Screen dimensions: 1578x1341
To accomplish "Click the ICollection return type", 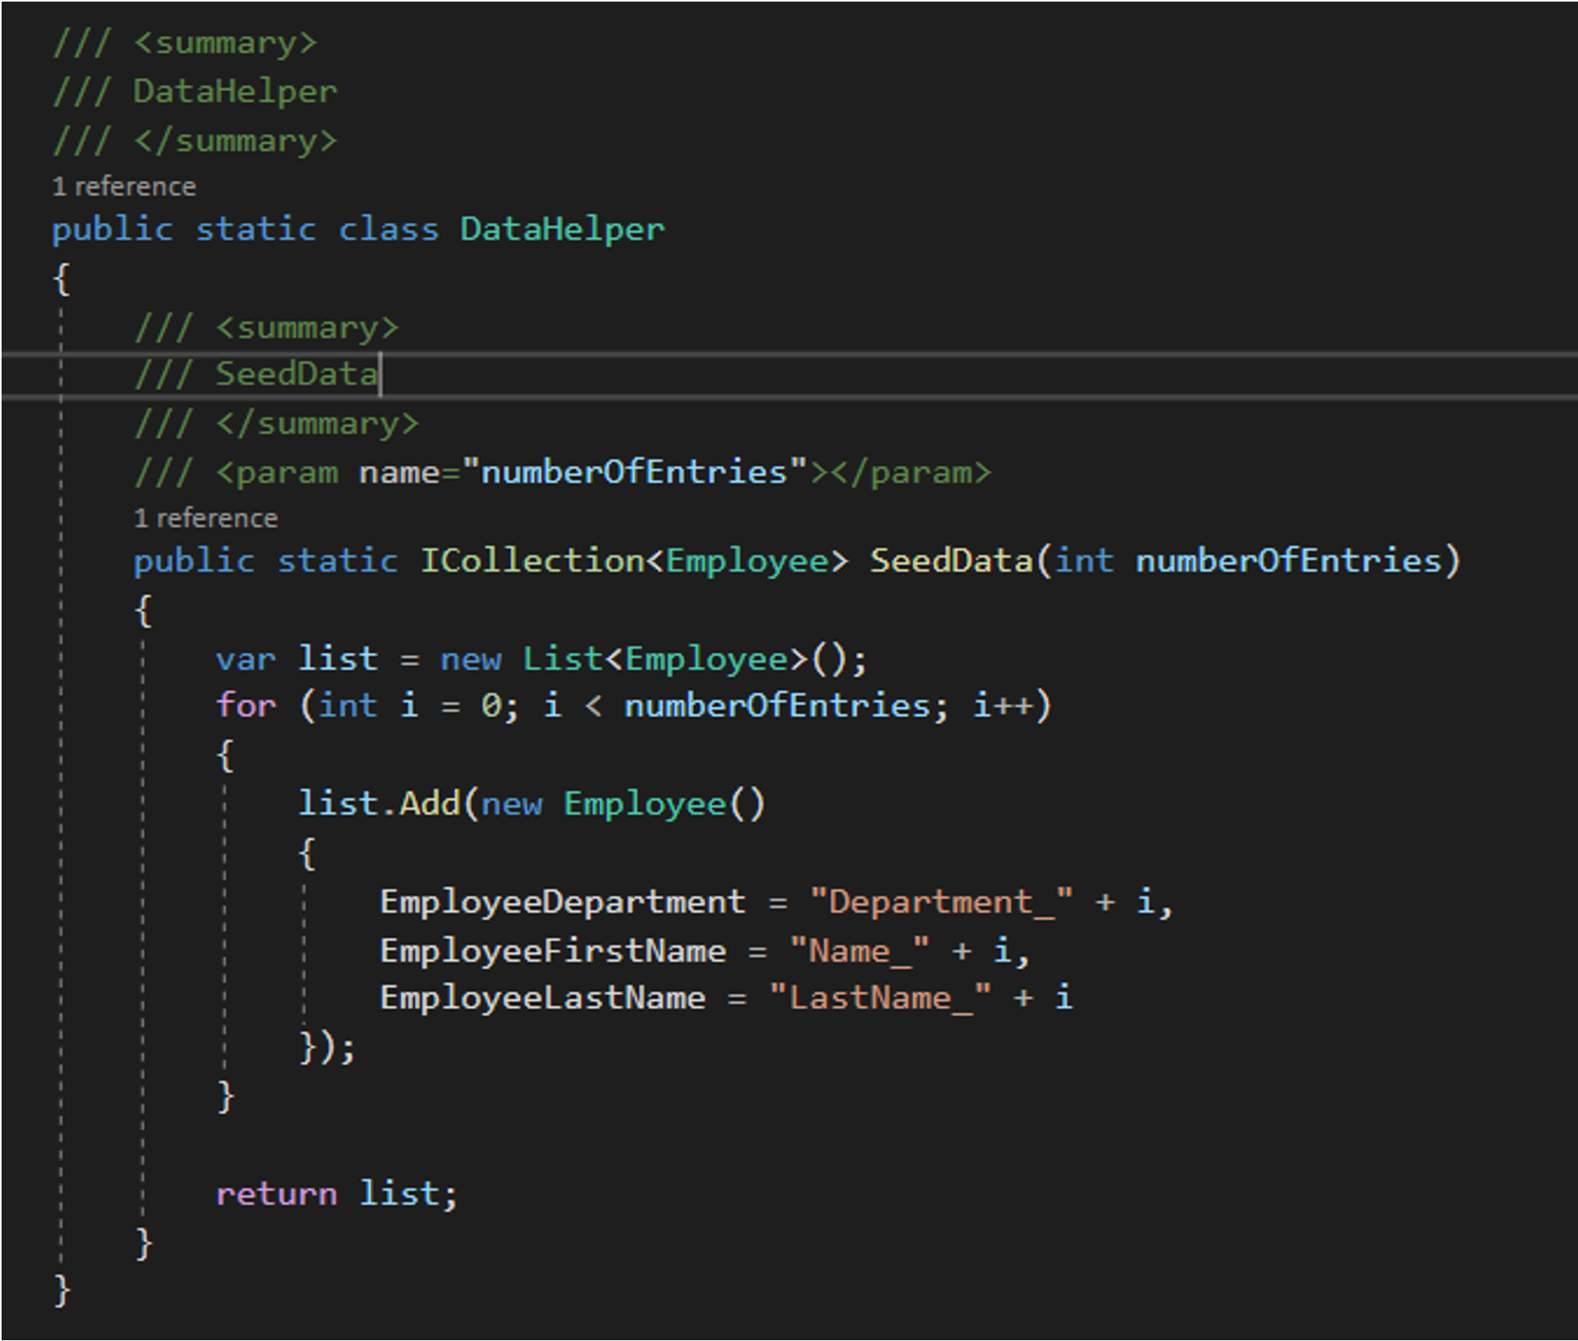I will tap(532, 561).
